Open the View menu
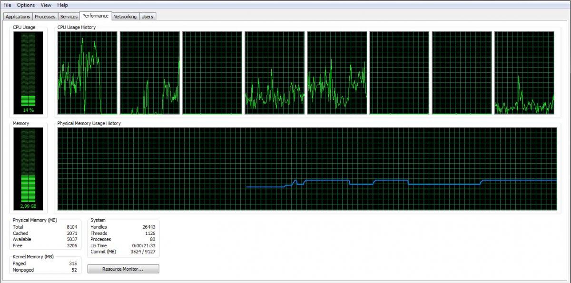The height and width of the screenshot is (283, 571). tap(46, 5)
